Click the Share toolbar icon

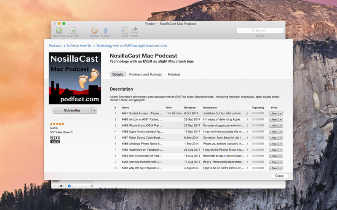[x=134, y=30]
